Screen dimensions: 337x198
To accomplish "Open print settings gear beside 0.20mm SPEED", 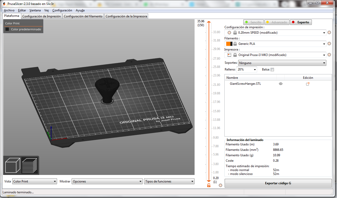I will 329,33.
